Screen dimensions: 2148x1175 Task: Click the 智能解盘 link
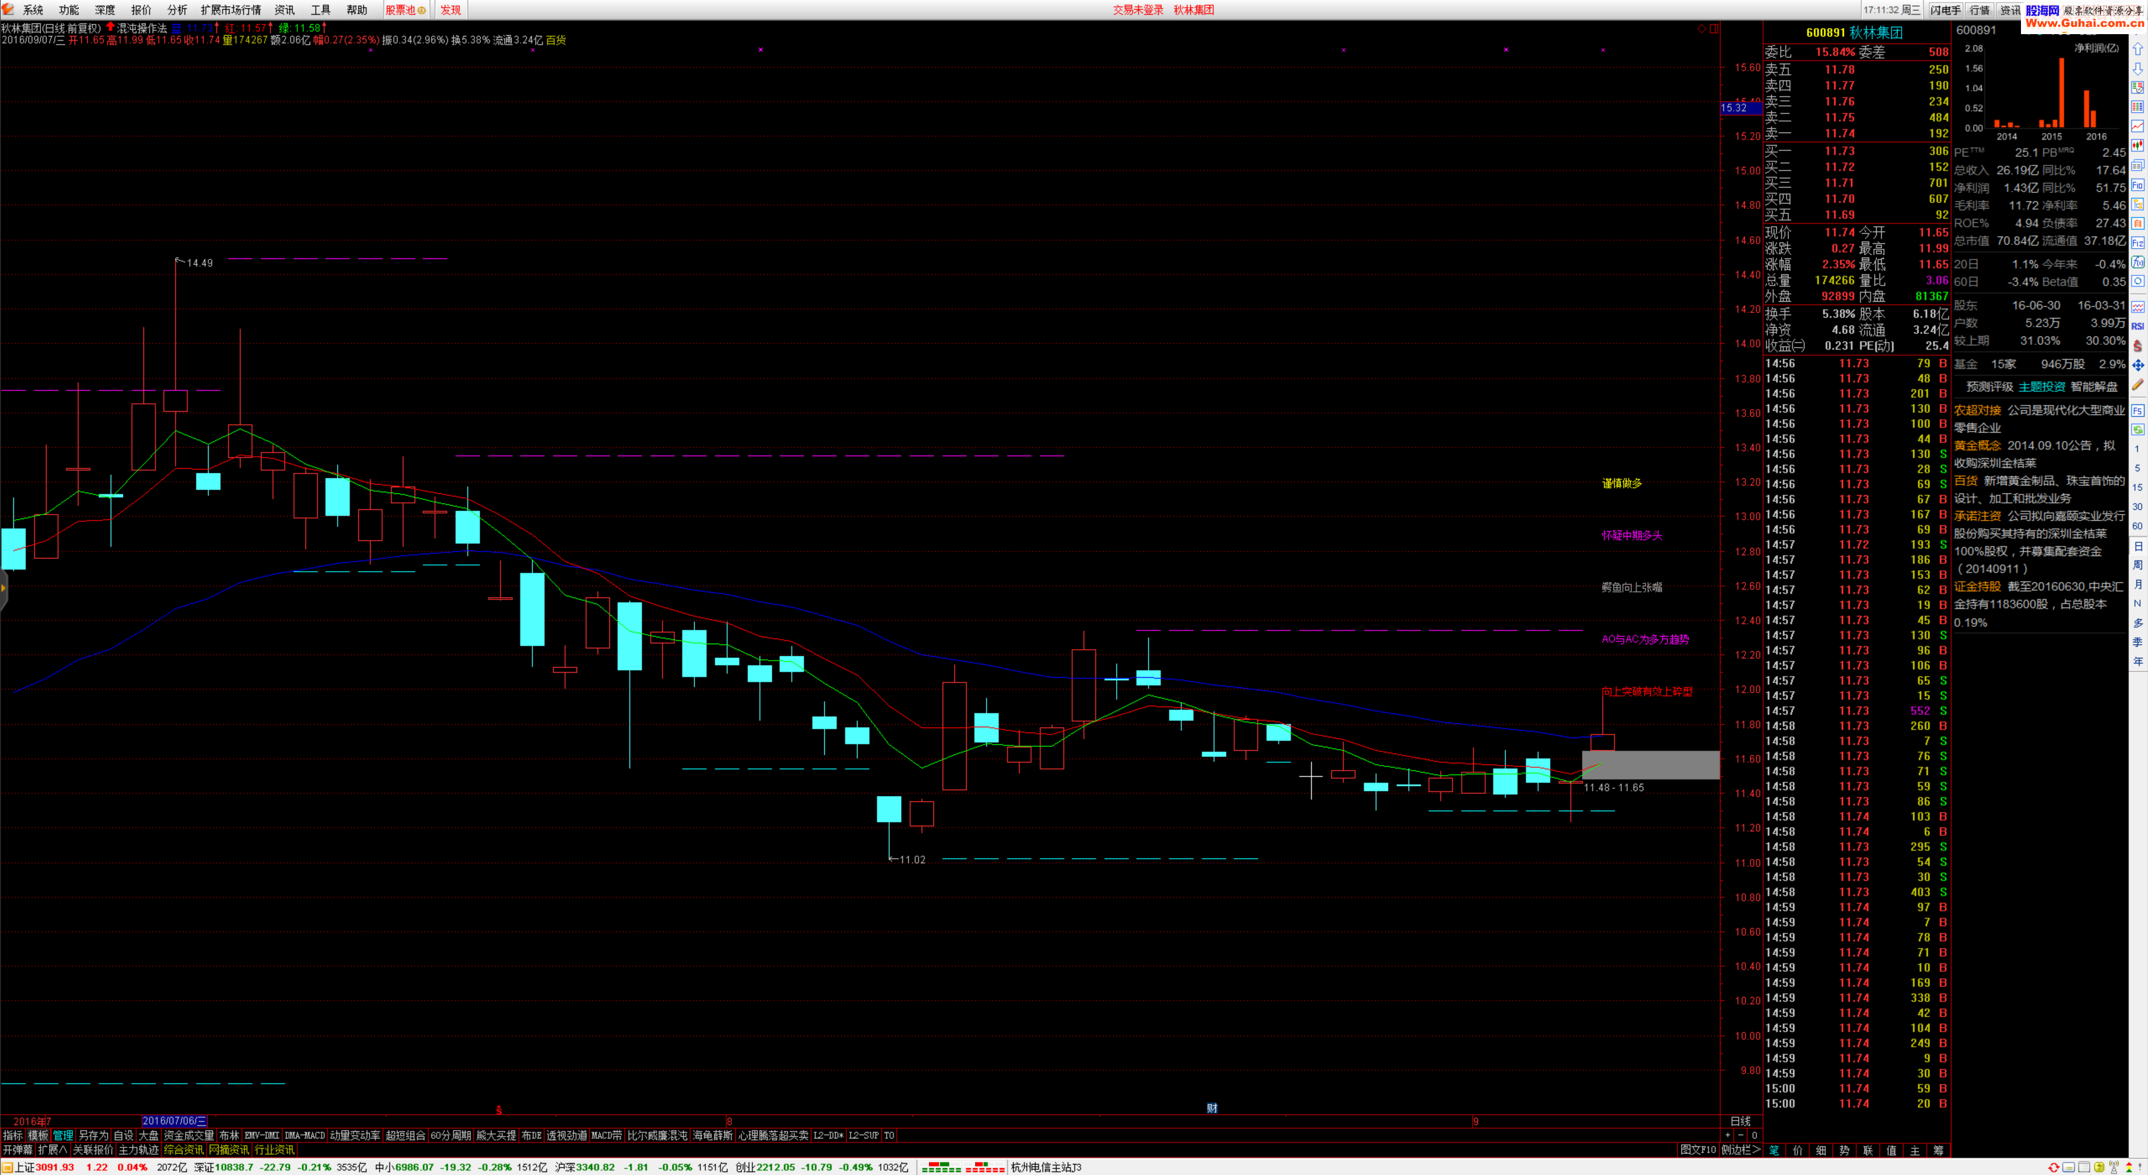[x=2094, y=387]
